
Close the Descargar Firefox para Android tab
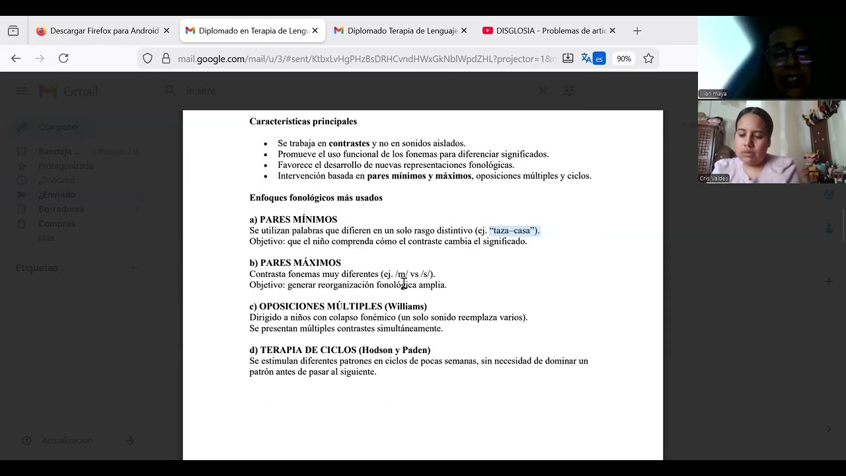tap(167, 31)
